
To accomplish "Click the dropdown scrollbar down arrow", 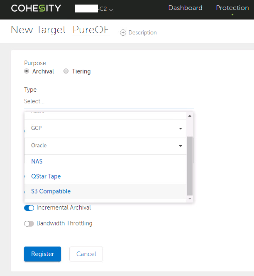I will 190,199.
